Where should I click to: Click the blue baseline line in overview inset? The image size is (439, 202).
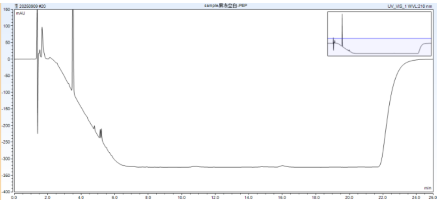coord(379,38)
